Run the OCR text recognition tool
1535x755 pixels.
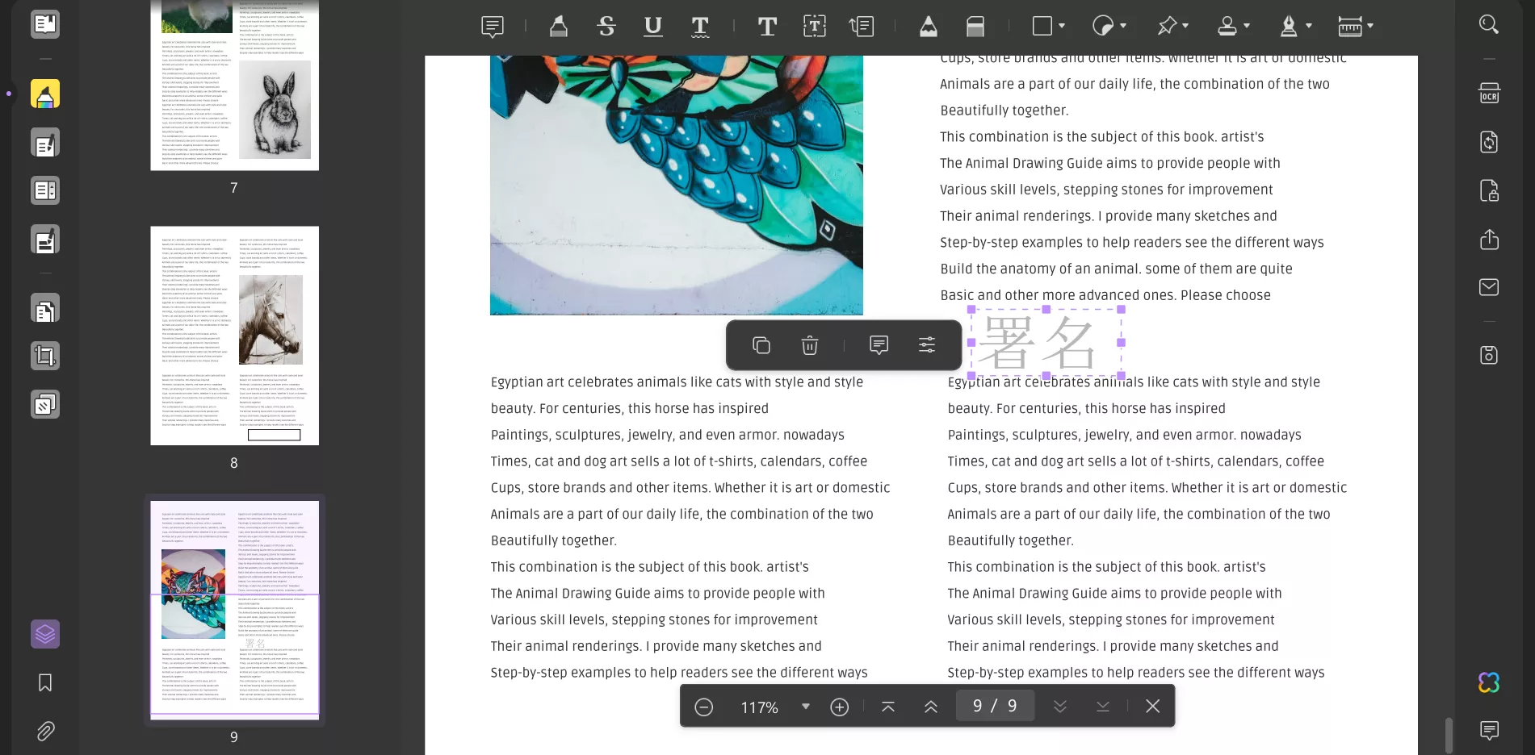1489,93
